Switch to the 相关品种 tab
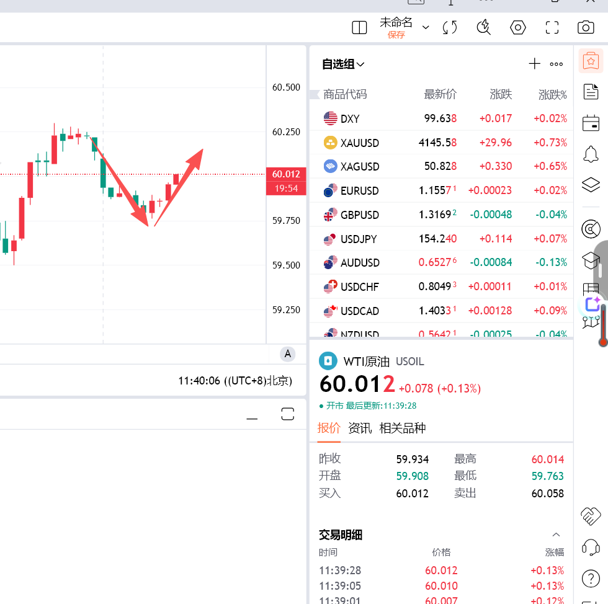Viewport: 608px width, 604px height. pos(403,428)
